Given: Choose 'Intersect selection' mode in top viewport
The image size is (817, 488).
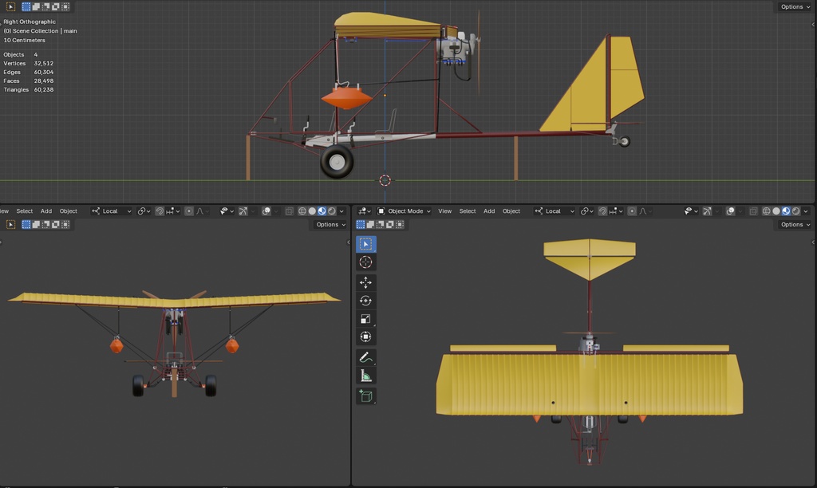Looking at the screenshot, I should tap(65, 6).
